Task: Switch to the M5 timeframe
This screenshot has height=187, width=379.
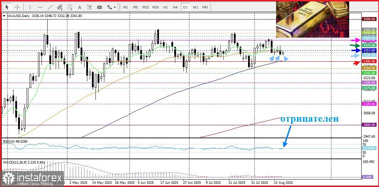Action: click(x=135, y=7)
